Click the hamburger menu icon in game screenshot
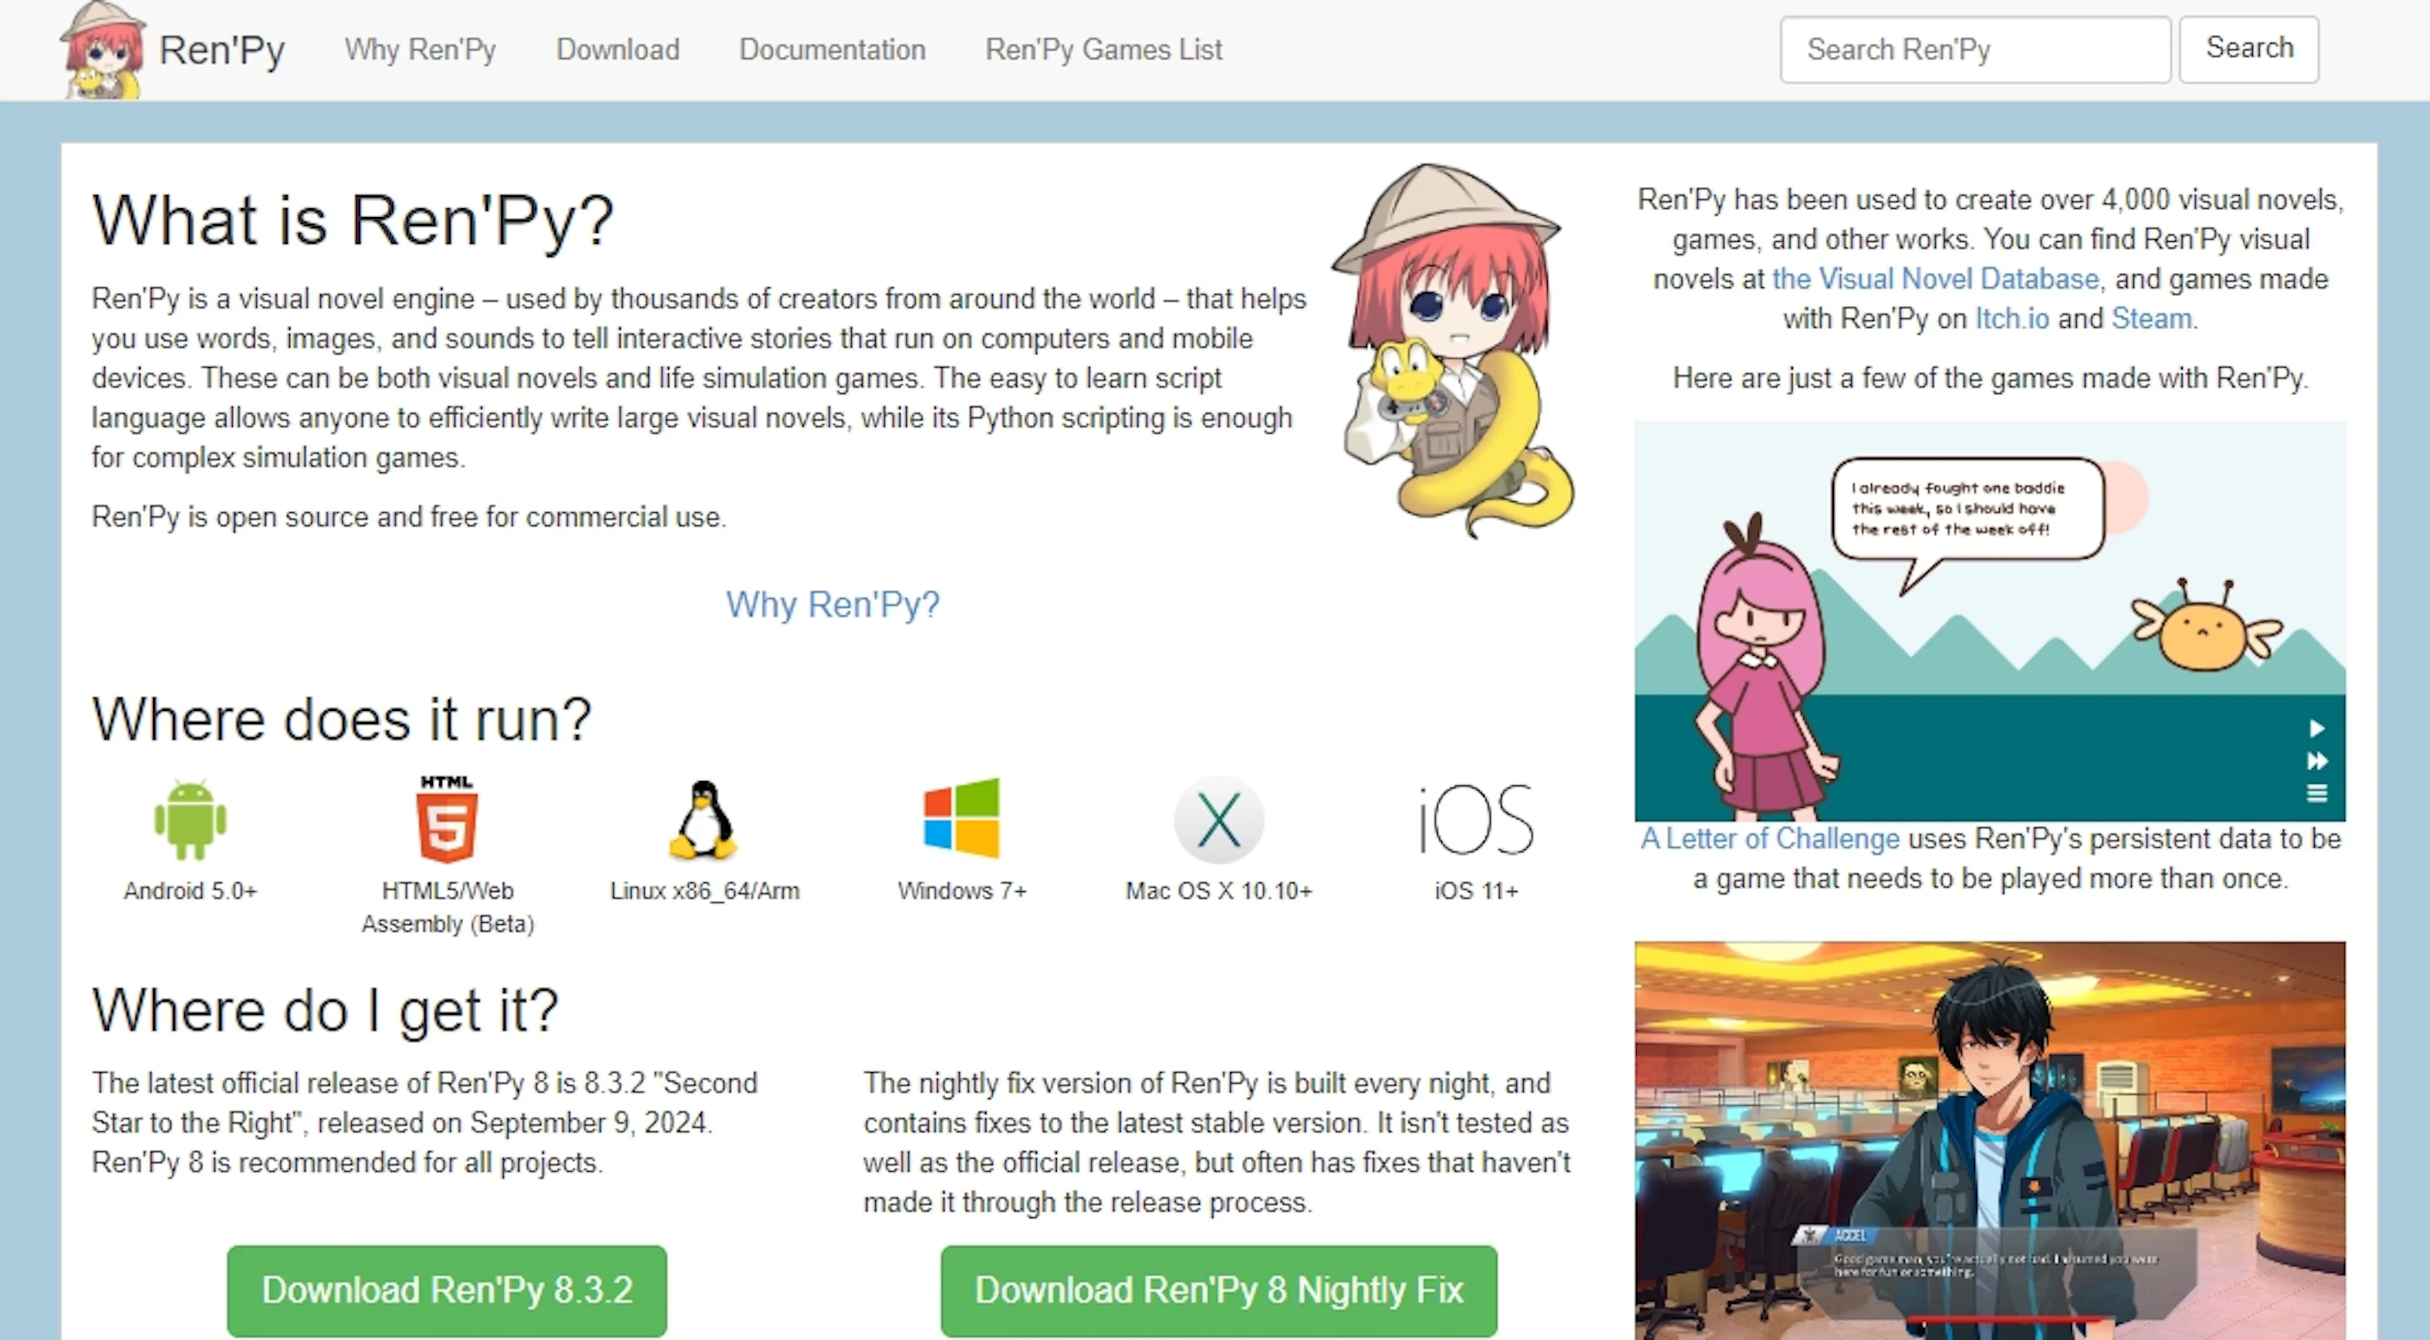Viewport: 2430px width, 1340px height. pyautogui.click(x=2317, y=794)
